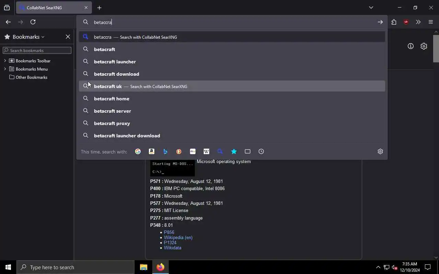Viewport: 439px width, 274px height.
Task: Choose suggestion 'betacraft home'
Action: coord(232,99)
